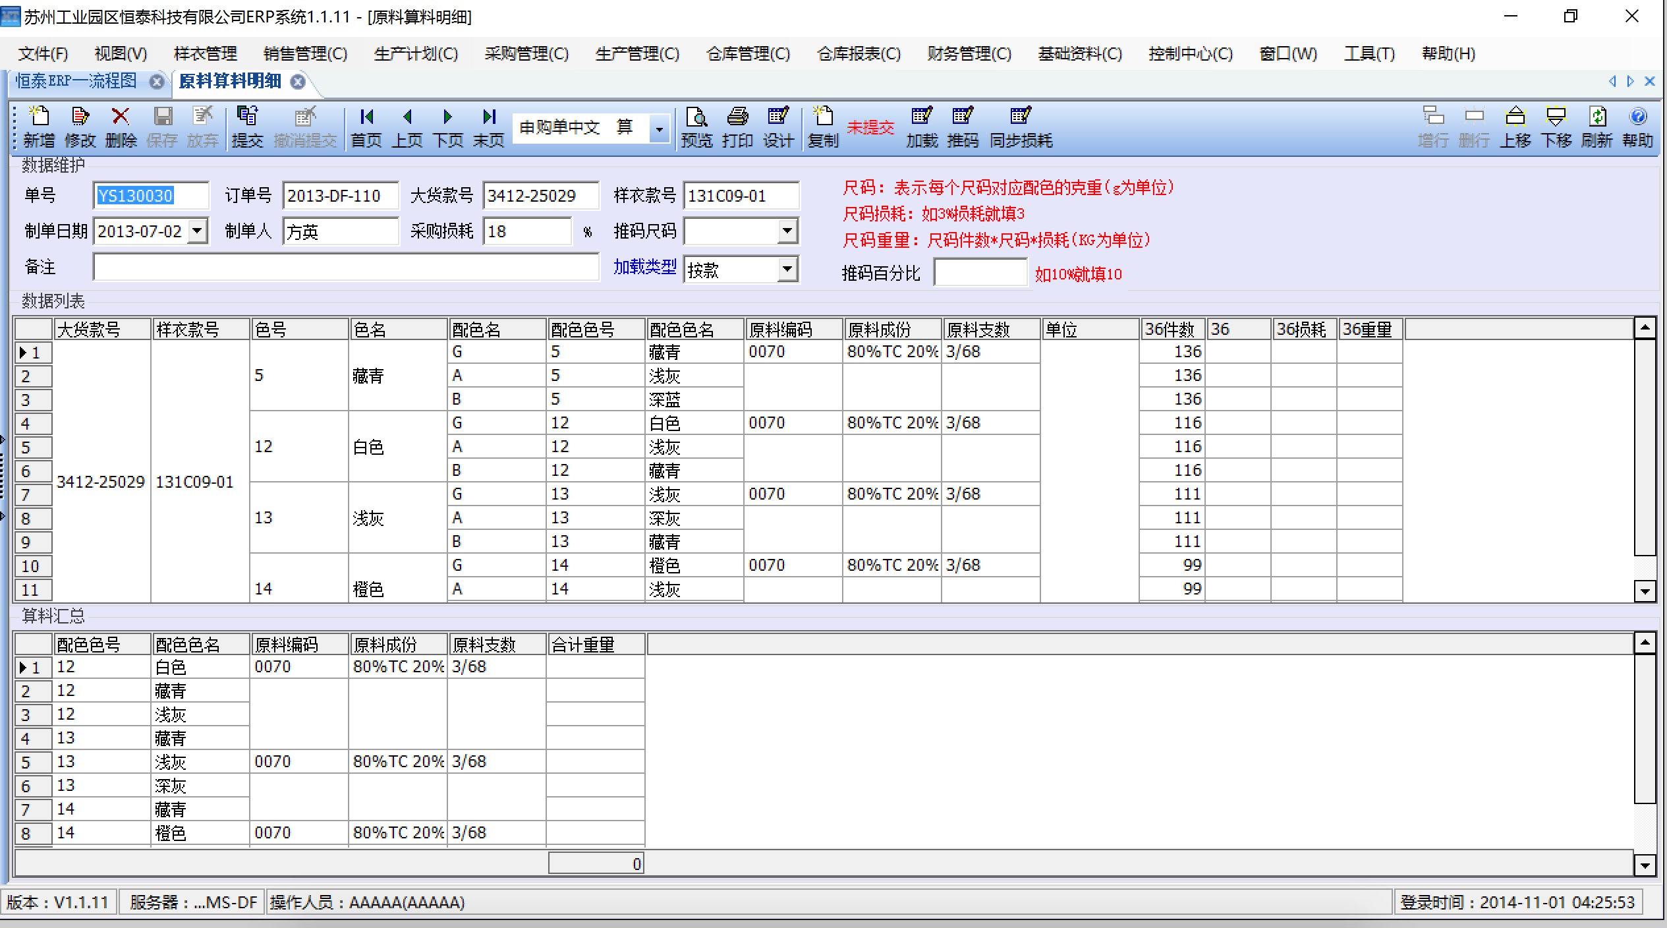The height and width of the screenshot is (928, 1667).
Task: Click the 删行 (Delete row) icon
Action: [1474, 127]
